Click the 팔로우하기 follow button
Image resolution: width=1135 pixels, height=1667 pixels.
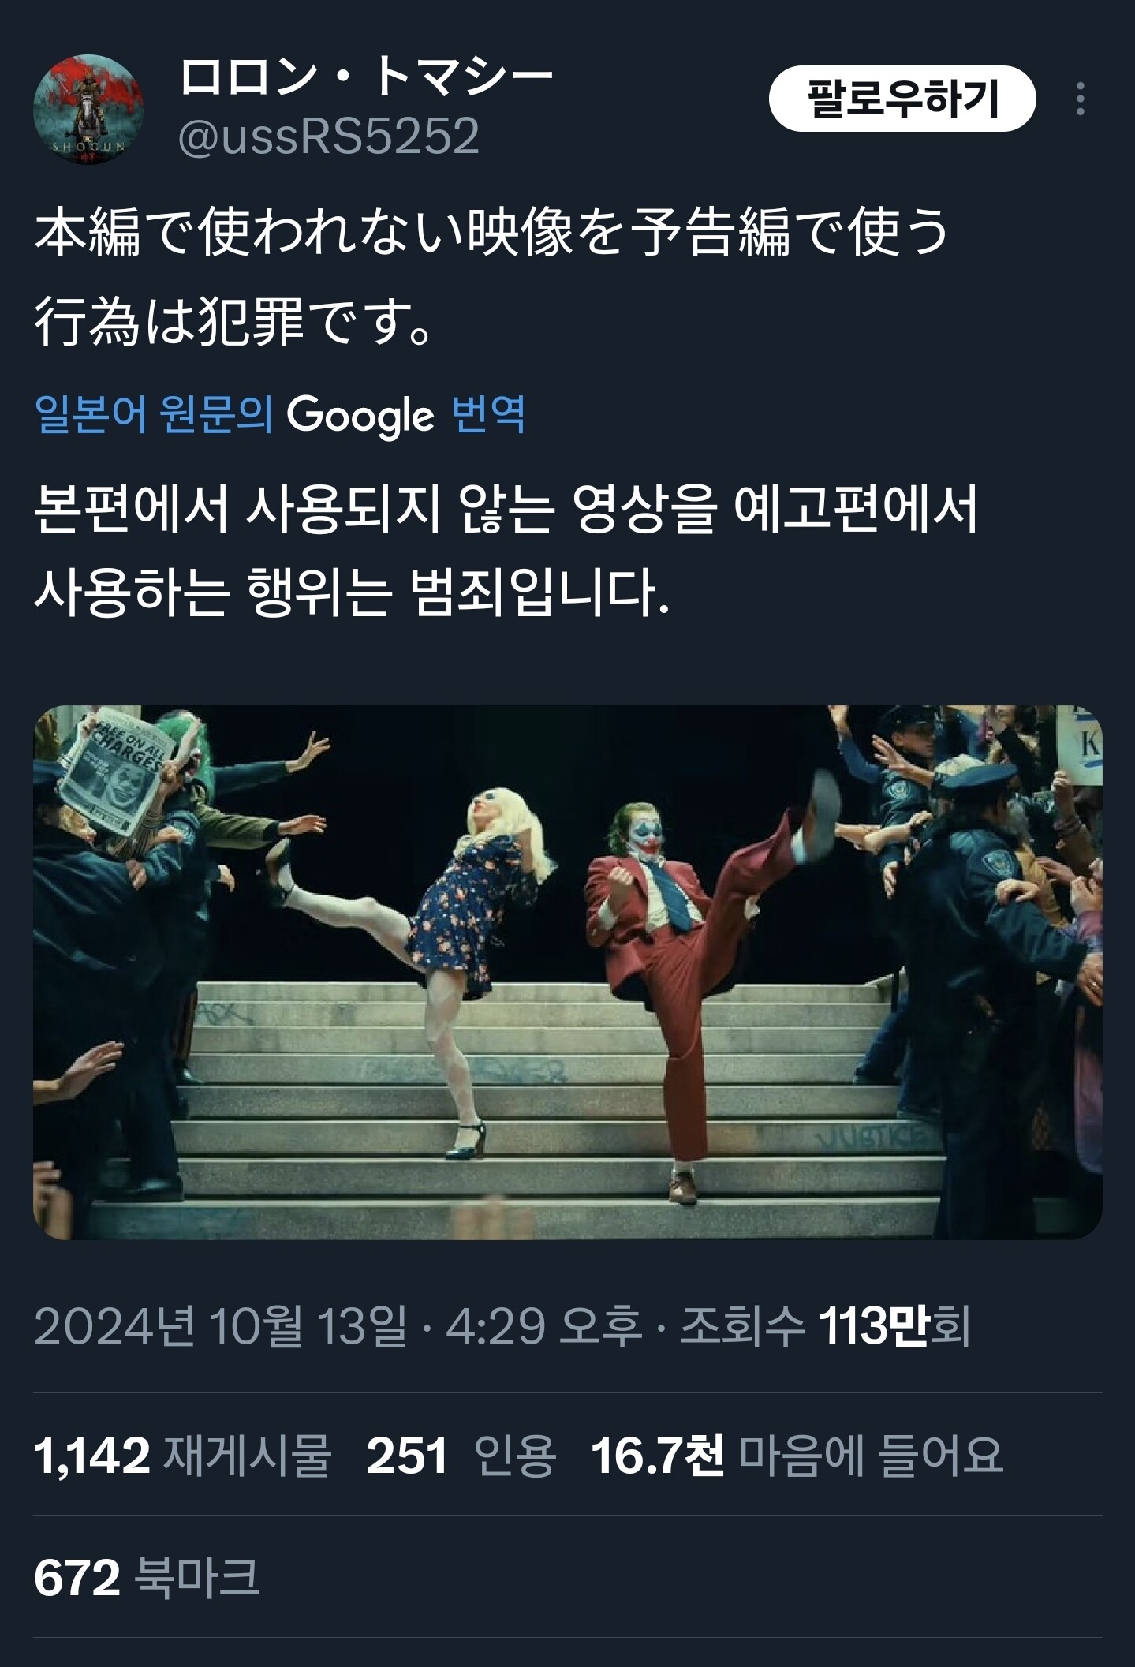tap(902, 99)
